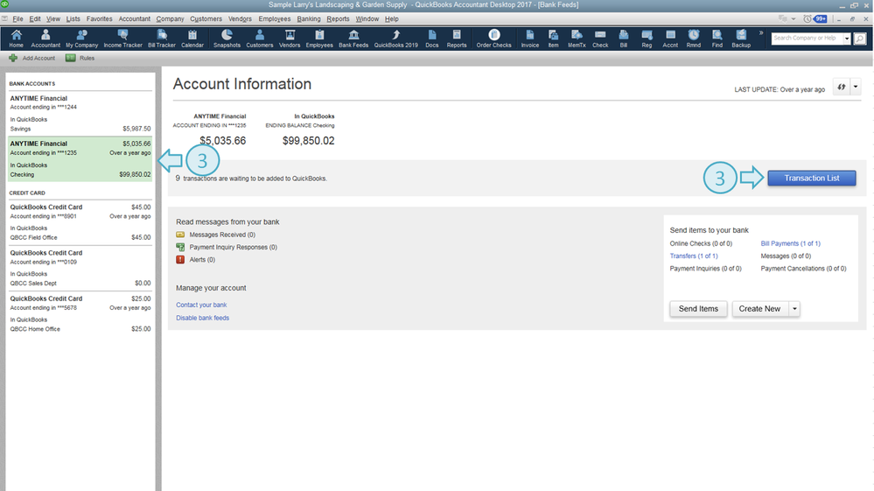Open the Rmnd reminders icon
874x491 pixels.
coord(694,39)
